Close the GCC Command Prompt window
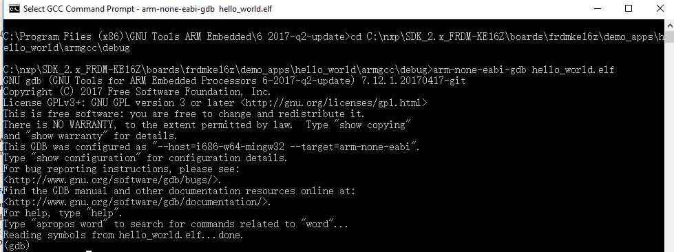 pos(660,8)
